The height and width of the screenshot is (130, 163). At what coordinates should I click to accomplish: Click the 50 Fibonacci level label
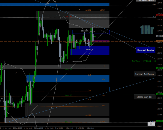(x=105, y=66)
